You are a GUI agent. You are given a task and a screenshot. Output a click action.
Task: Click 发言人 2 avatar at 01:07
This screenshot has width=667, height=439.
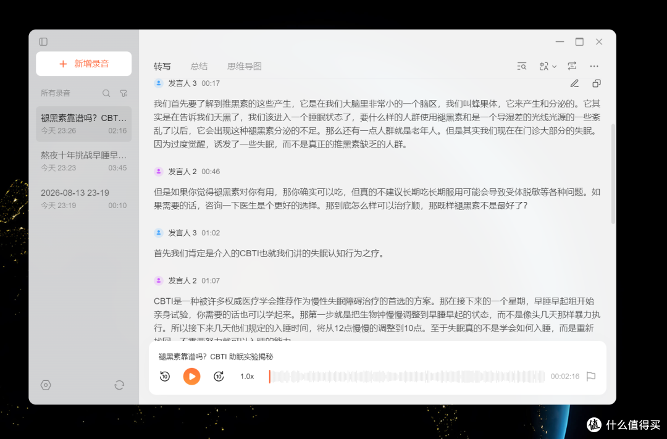pos(159,281)
